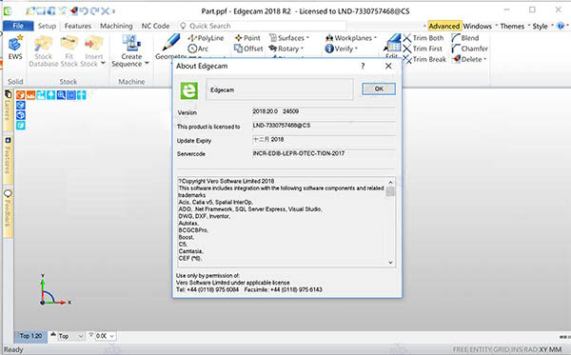Click the redo arrow in quick access toolbar
This screenshot has height=355, width=571.
[95, 11]
